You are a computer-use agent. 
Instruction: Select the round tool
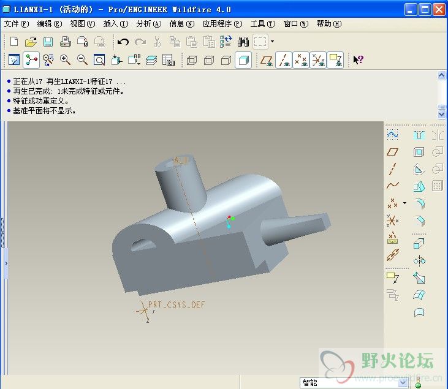pos(419,203)
